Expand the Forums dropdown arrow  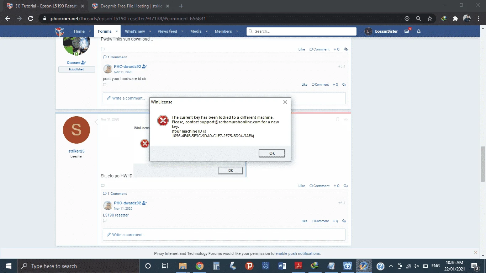116,31
